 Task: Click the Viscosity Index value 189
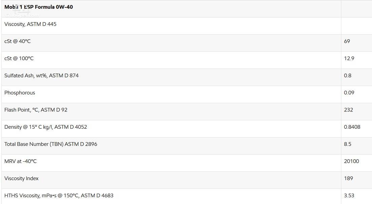[348, 178]
